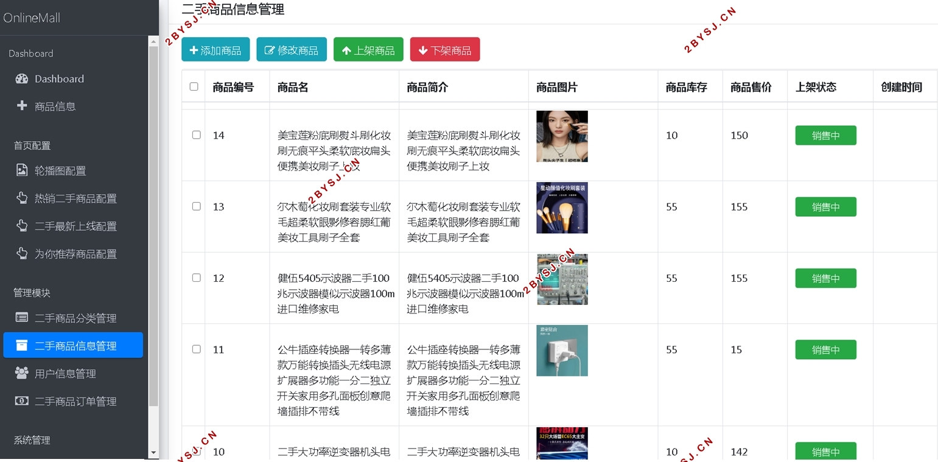The image size is (938, 462).
Task: Click the money icon for 二手商品订单管理
Action: (x=22, y=401)
